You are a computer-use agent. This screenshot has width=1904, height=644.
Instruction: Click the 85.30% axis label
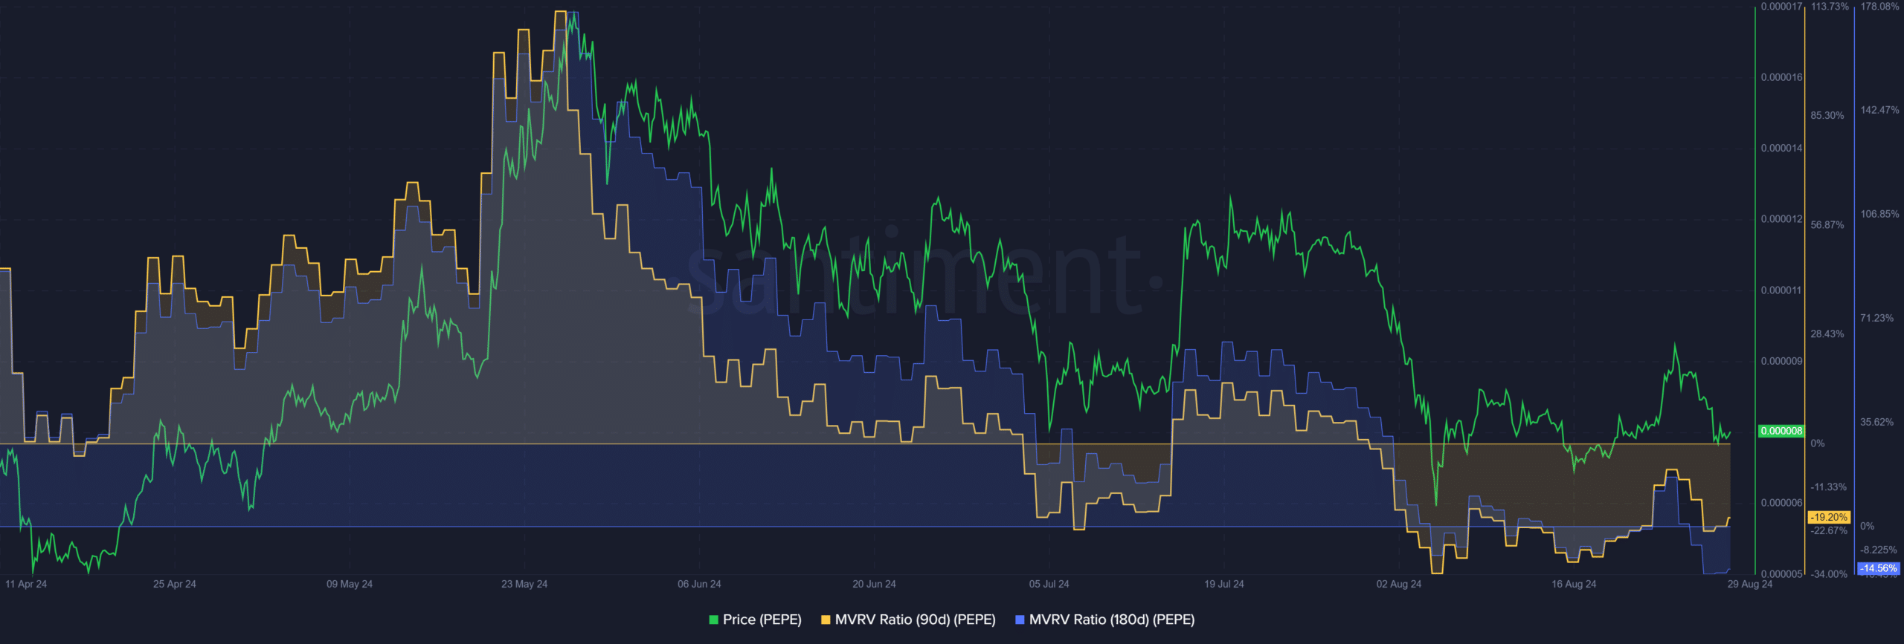pyautogui.click(x=1827, y=115)
